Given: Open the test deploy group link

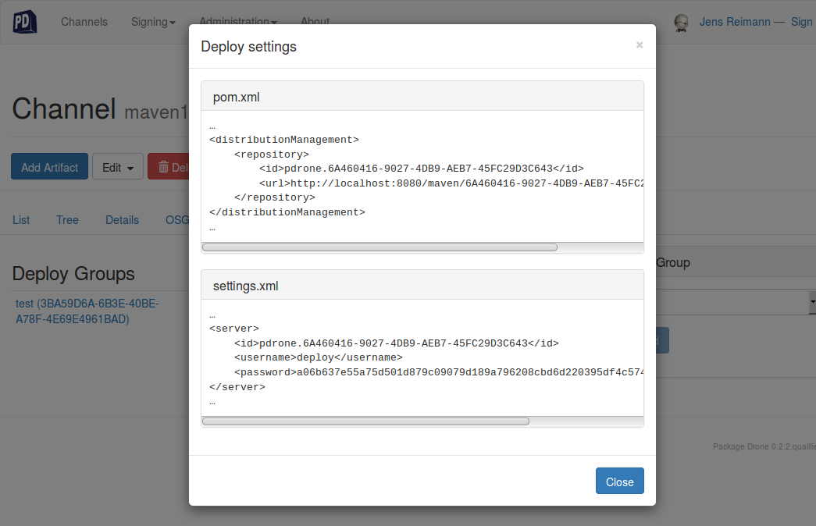Looking at the screenshot, I should tap(25, 304).
